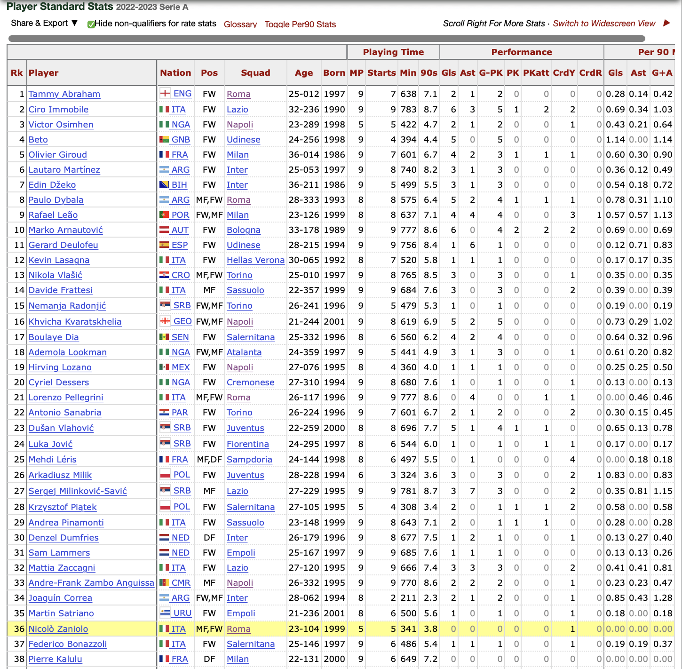Click the Guinea-Bissau flag next to Beto
Image resolution: width=682 pixels, height=669 pixels.
[x=164, y=139]
